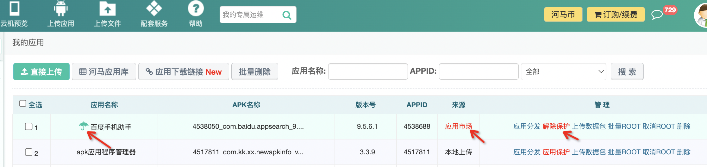Open the 云机预览 cloud phone preview icon
The width and height of the screenshot is (707, 167).
pos(15,9)
